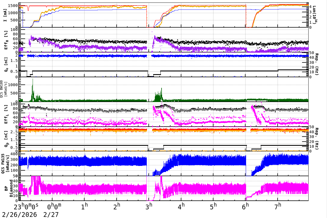The width and height of the screenshot is (327, 218).
Task: Click "1.5" tick on Q_e axis
Action: (x=14, y=61)
